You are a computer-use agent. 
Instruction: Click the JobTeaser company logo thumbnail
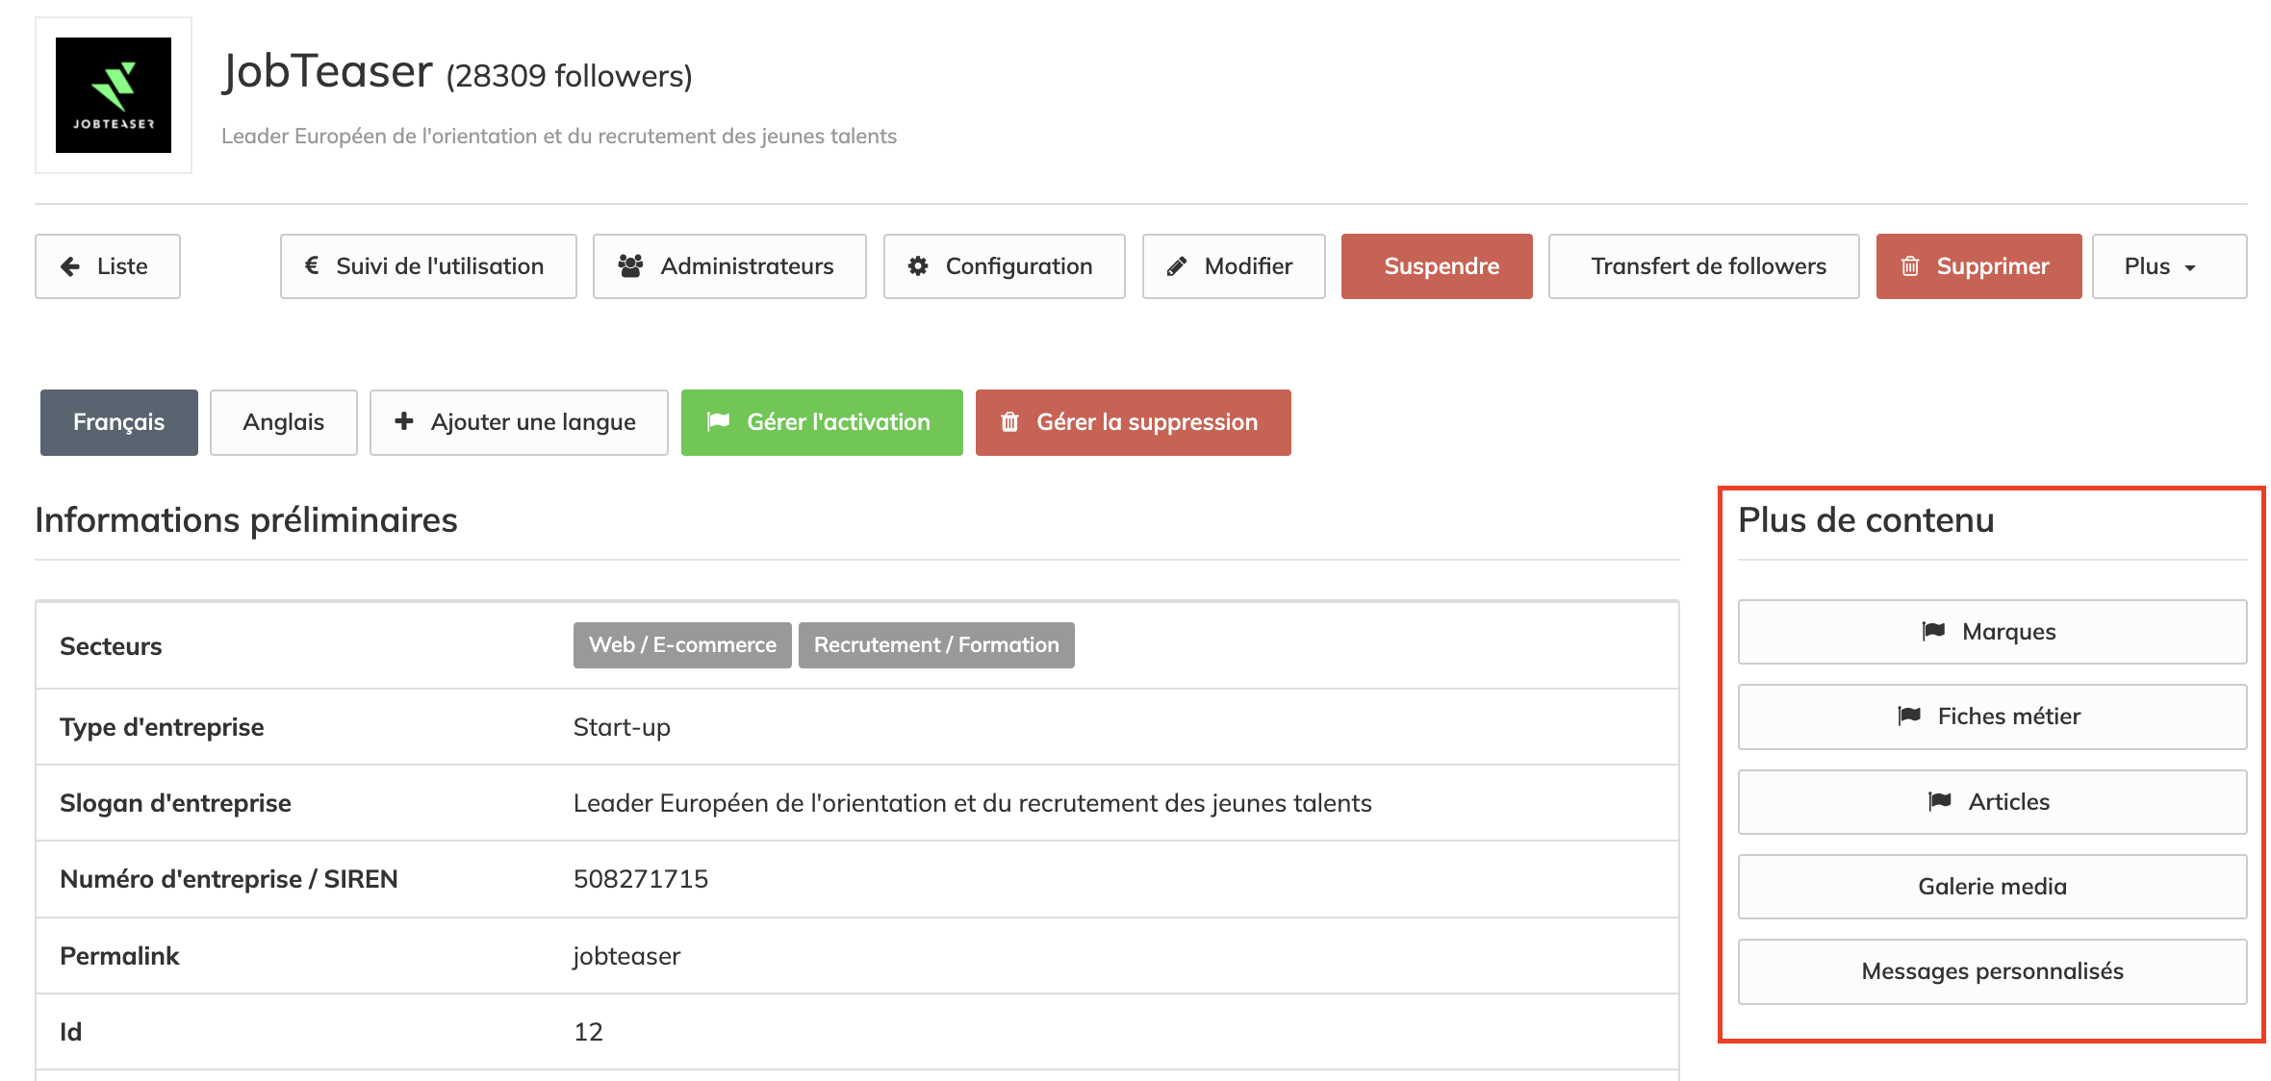click(114, 95)
